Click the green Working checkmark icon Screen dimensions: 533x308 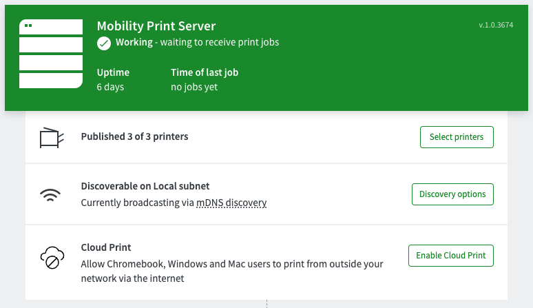click(x=104, y=43)
